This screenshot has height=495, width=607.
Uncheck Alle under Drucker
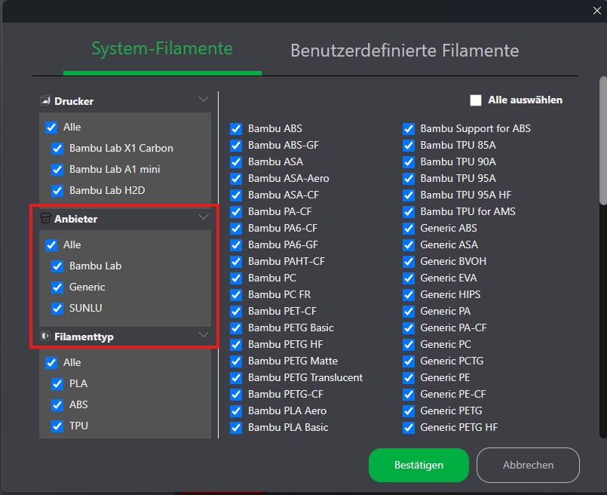click(x=51, y=128)
